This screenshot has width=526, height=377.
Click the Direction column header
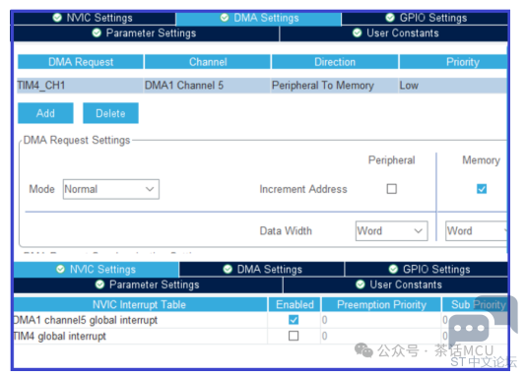tap(335, 62)
